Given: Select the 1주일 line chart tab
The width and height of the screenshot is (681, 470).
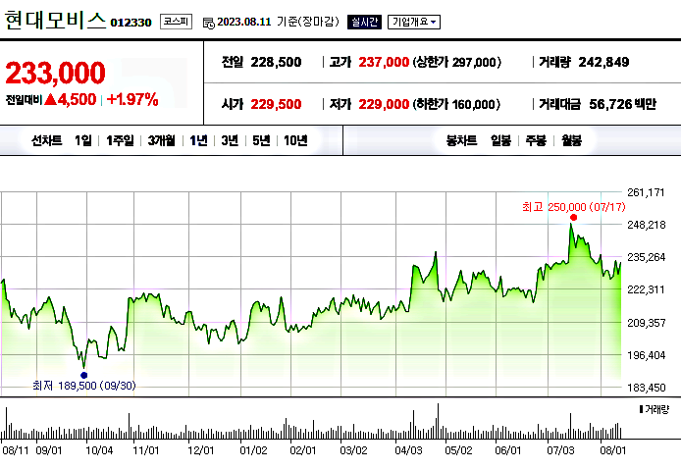Looking at the screenshot, I should [120, 140].
